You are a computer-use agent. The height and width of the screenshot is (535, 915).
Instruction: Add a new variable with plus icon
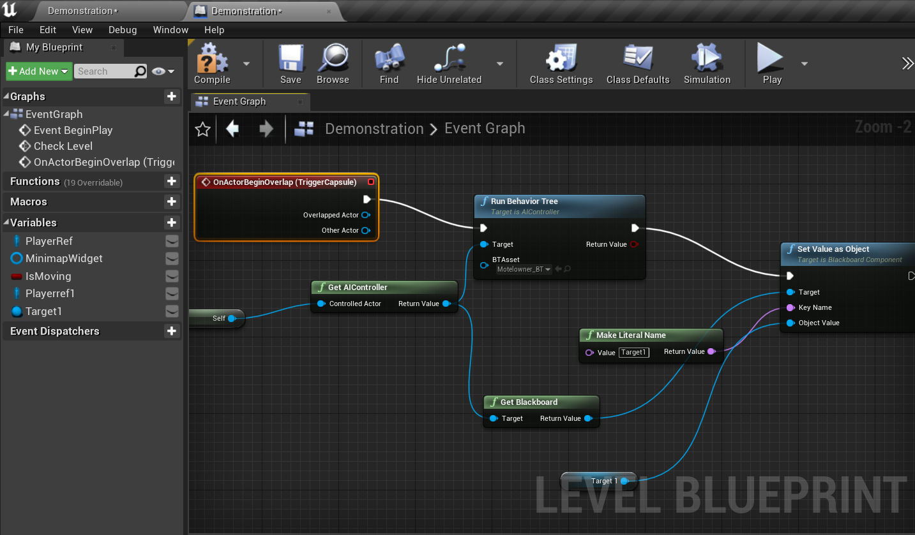pyautogui.click(x=172, y=223)
